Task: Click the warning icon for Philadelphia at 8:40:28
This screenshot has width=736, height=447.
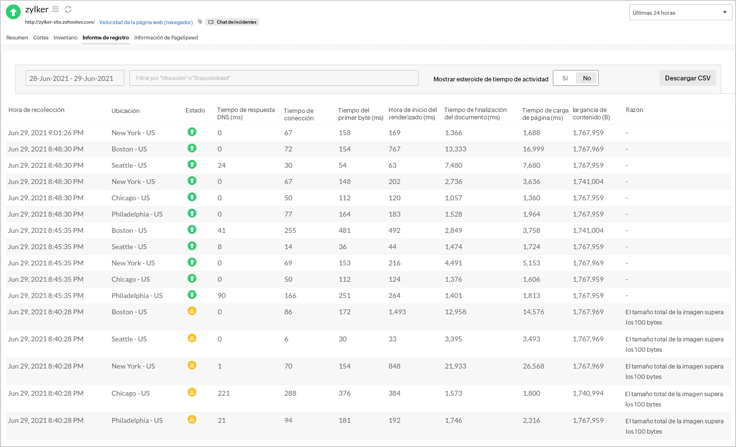Action: [x=192, y=419]
